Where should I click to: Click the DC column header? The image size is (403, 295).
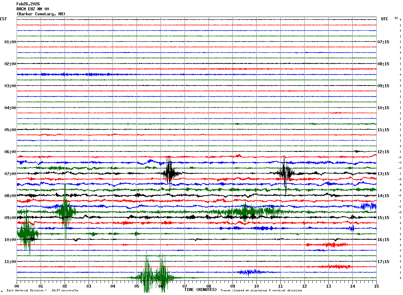point(396,18)
